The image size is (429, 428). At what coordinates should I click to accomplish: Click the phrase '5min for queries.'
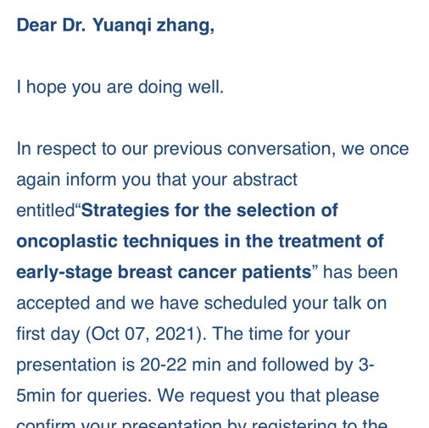pos(84,396)
